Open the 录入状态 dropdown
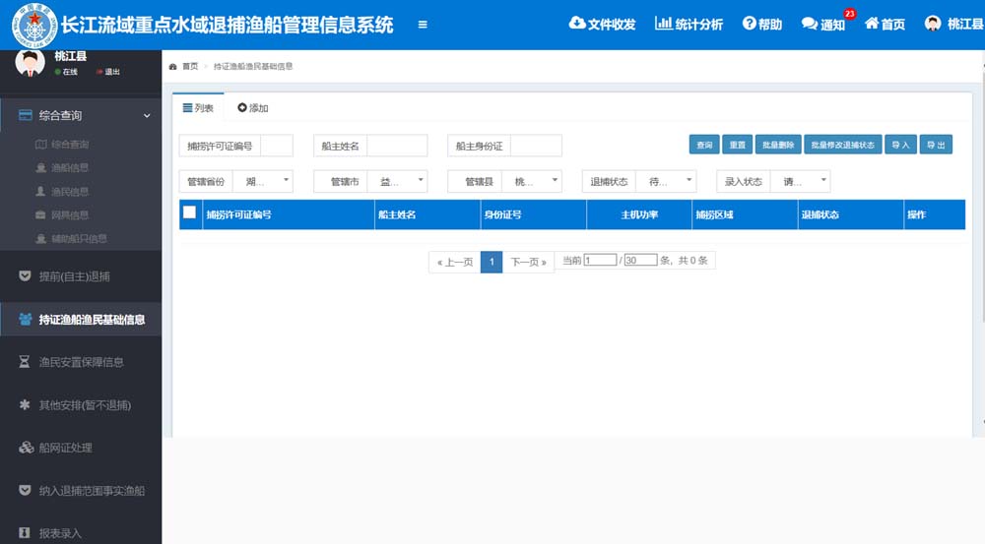This screenshot has width=985, height=544. 800,181
